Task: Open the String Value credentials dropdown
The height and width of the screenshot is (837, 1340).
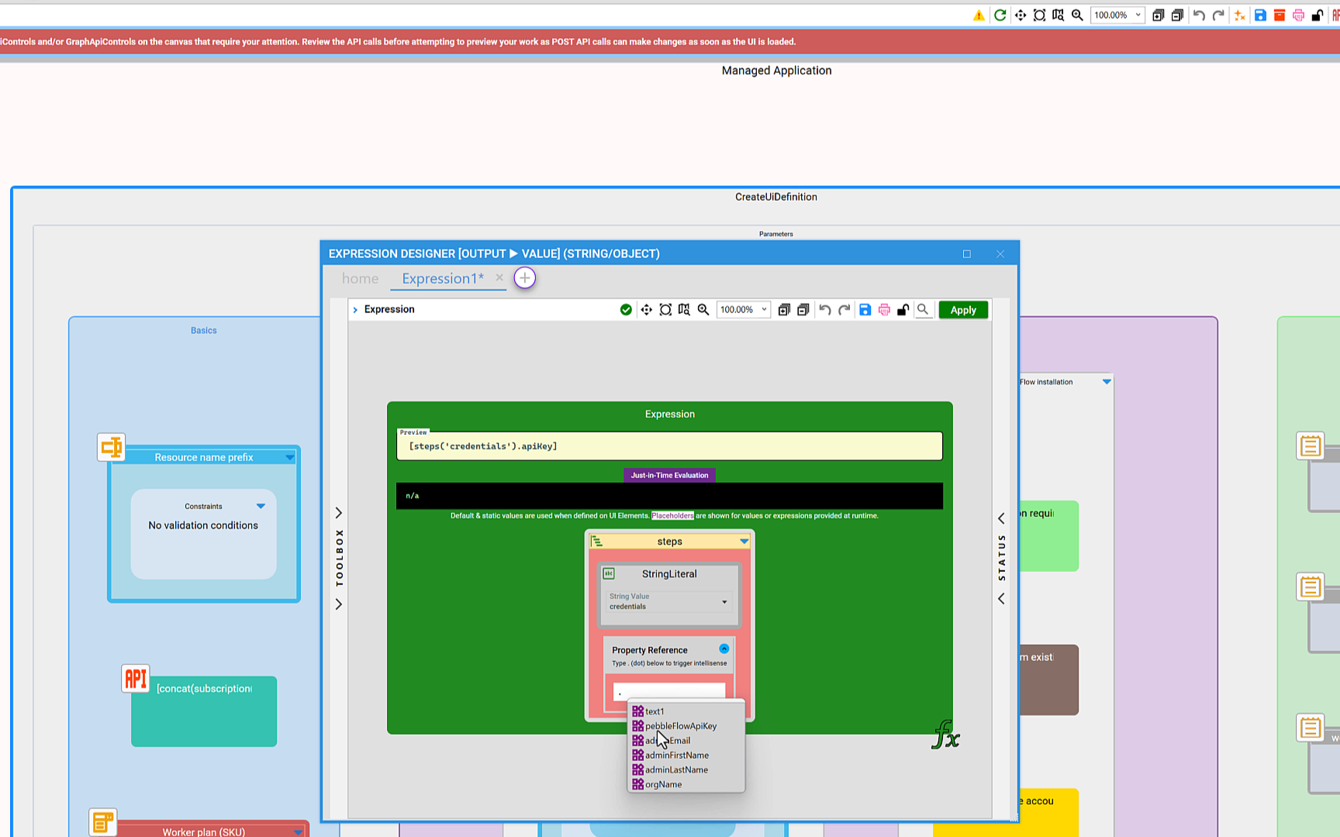Action: [x=724, y=602]
